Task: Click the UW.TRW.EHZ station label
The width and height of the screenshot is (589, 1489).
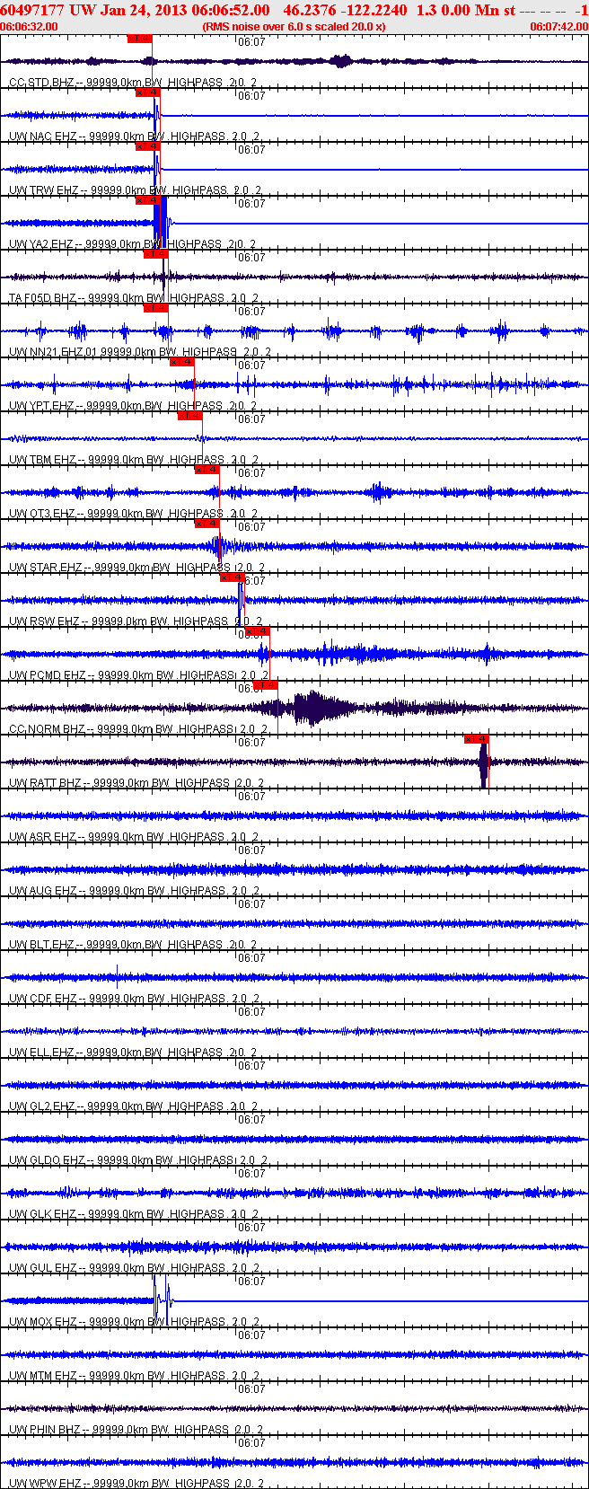Action: 136,190
